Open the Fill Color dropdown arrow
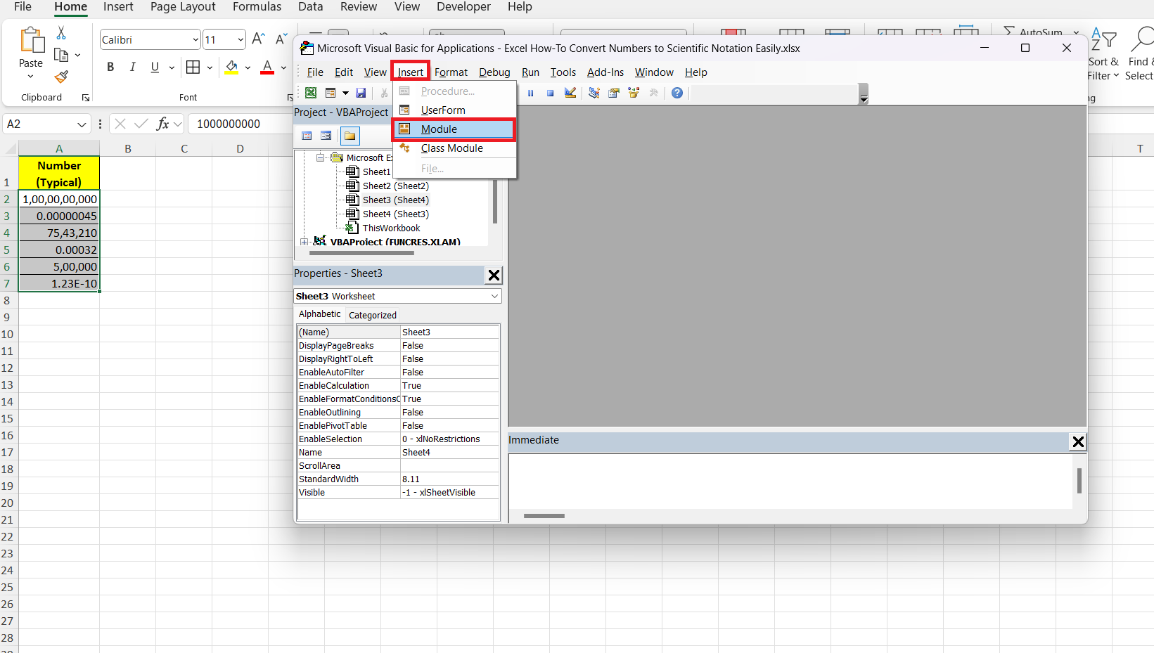1154x653 pixels. (x=248, y=67)
